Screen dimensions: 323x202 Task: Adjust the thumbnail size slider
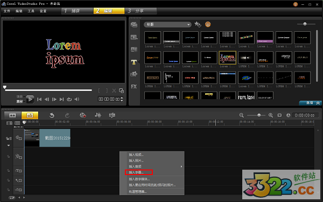pos(305,24)
